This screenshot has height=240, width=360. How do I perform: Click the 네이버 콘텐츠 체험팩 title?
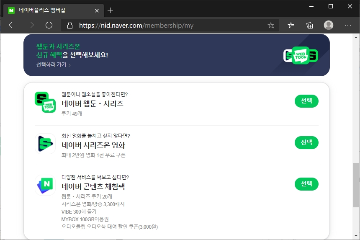click(x=93, y=186)
